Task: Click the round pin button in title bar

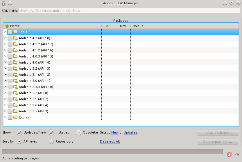Action: pyautogui.click(x=10, y=3)
